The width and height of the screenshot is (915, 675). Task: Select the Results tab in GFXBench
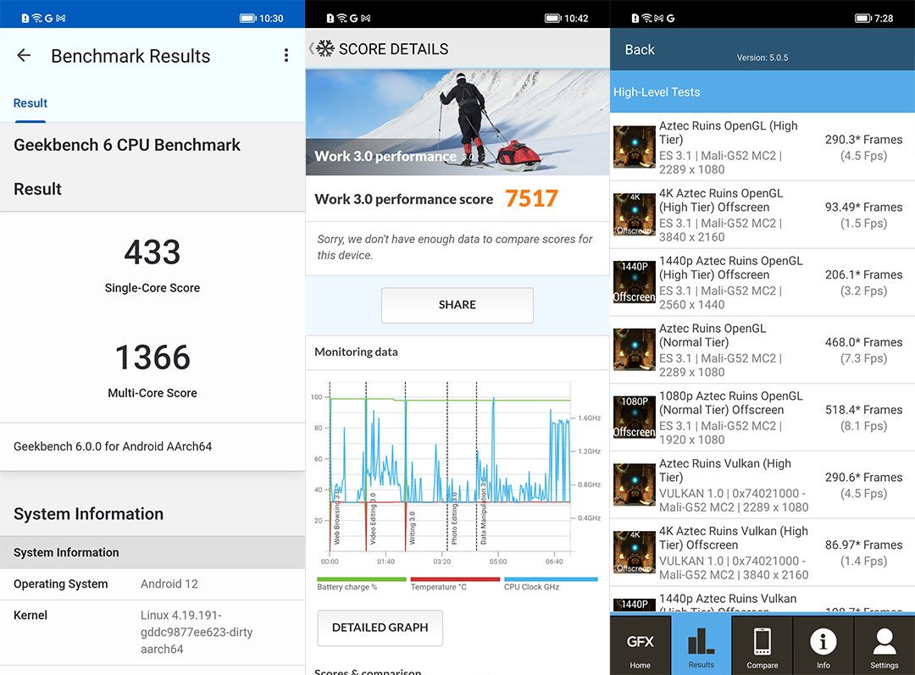point(701,646)
